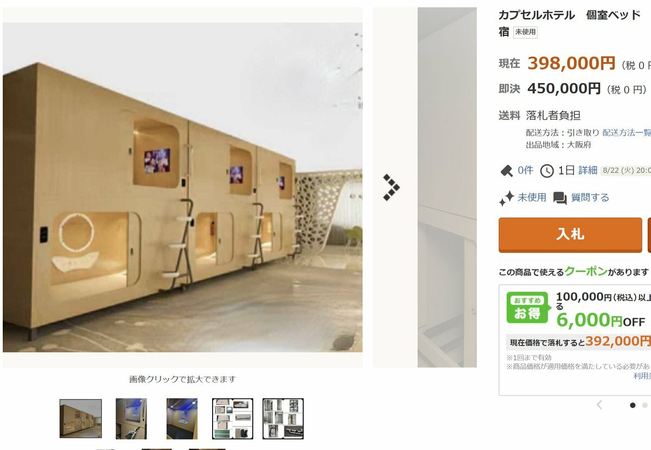Select the third thumbnail of capsule interior

coord(182,419)
